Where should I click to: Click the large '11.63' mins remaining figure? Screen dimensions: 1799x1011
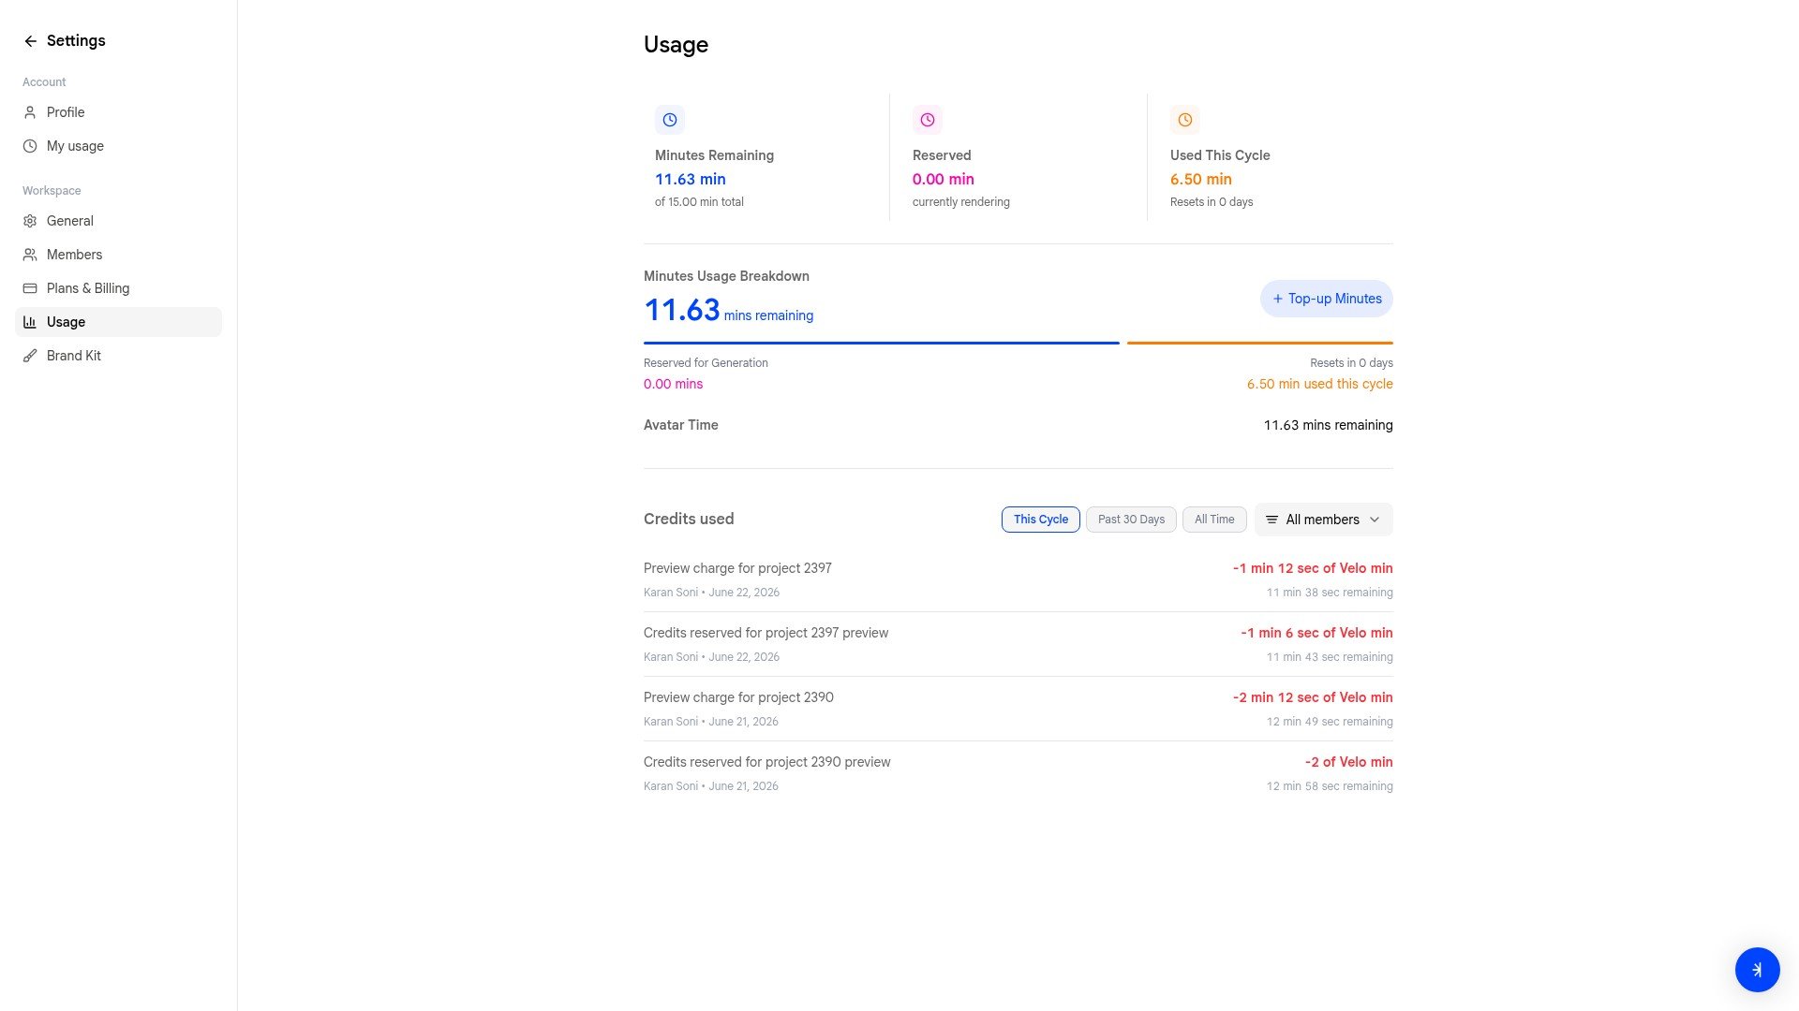coord(681,310)
